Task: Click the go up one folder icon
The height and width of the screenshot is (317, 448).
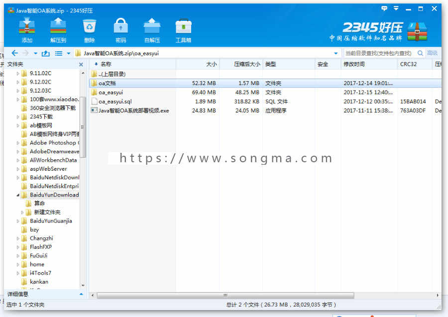Action: 45,53
